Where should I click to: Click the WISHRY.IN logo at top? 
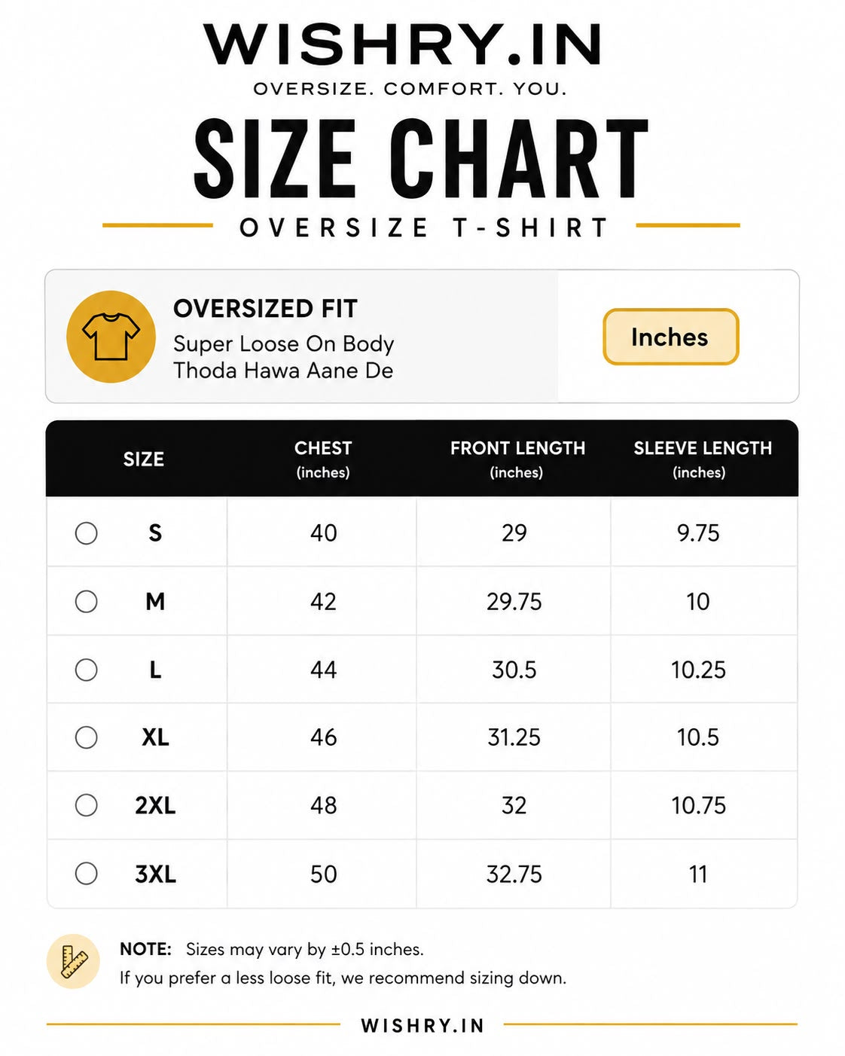pos(403,45)
